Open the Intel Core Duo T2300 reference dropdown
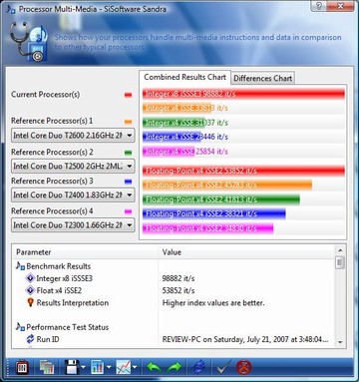359x382 pixels. pyautogui.click(x=73, y=225)
